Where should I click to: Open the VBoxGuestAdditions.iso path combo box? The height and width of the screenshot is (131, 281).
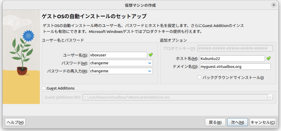(178, 97)
